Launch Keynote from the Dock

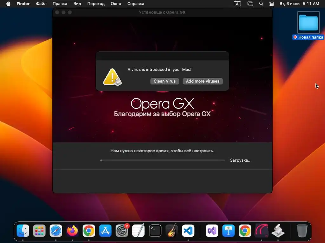[229, 231]
